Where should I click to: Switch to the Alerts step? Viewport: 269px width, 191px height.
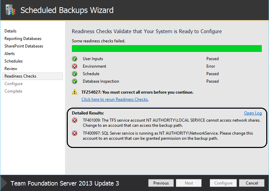pos(10,54)
